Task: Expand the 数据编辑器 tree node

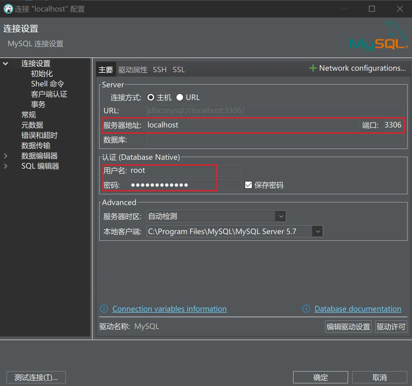Action: pyautogui.click(x=5, y=156)
